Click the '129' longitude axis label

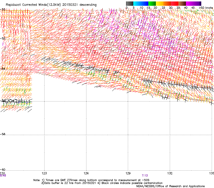(128, 173)
